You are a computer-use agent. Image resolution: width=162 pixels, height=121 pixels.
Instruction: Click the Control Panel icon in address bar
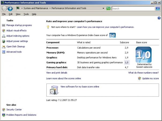pos(18,8)
